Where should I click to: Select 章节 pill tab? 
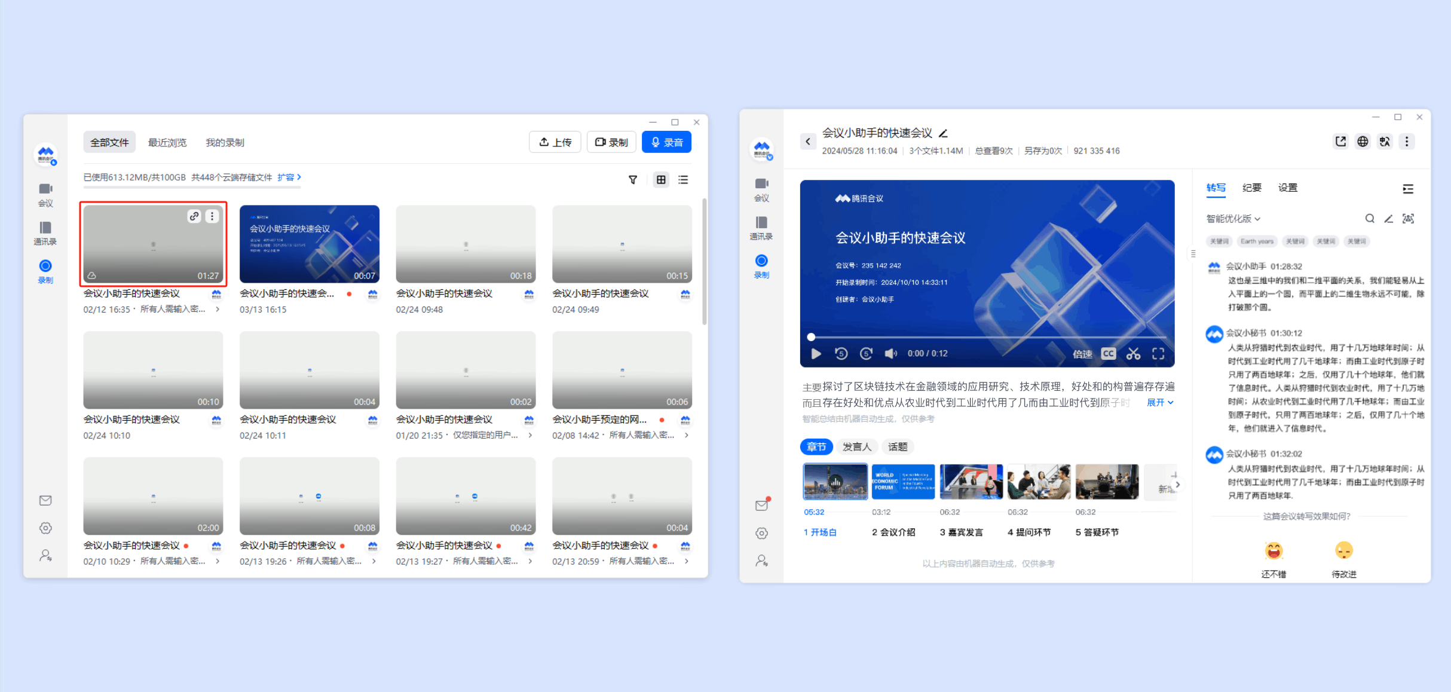(816, 447)
